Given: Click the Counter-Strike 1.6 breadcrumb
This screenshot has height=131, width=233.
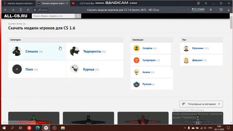Looking at the screenshot, I should click(17, 24).
